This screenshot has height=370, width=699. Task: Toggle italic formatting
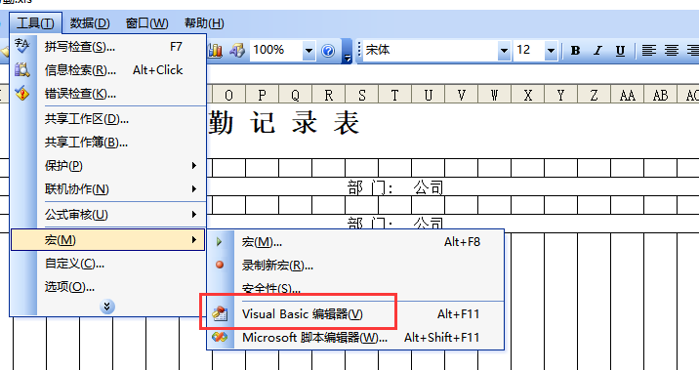tap(597, 51)
